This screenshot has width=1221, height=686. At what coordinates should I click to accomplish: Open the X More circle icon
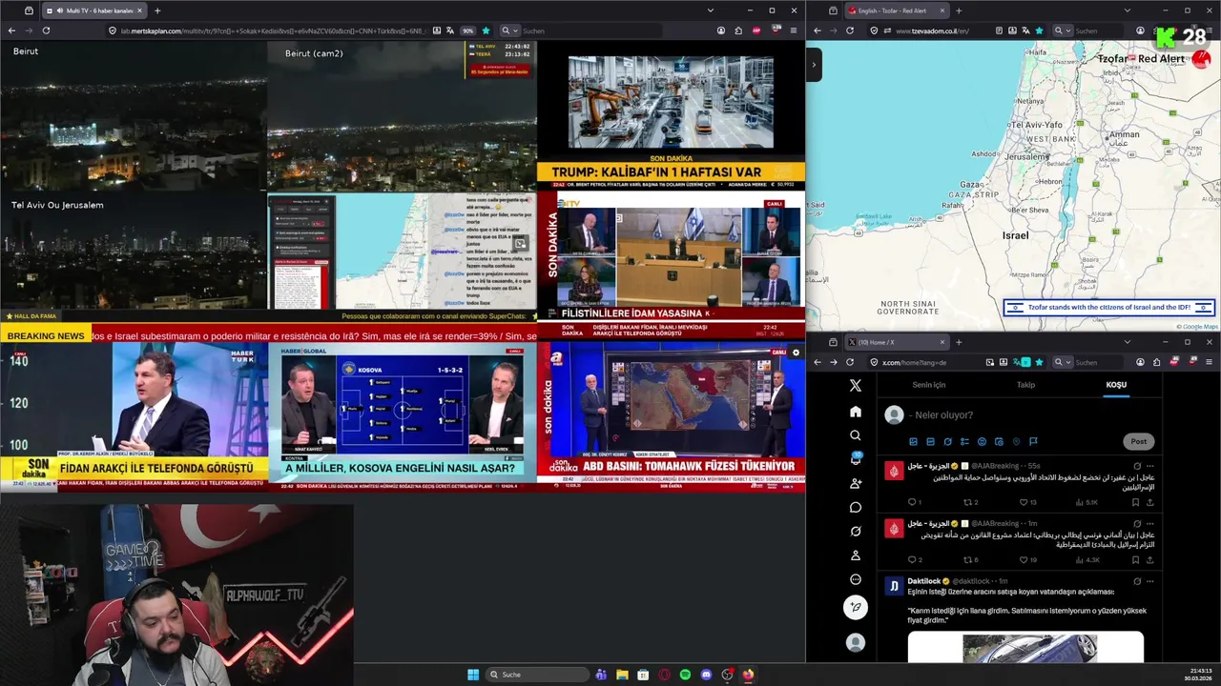pos(856,579)
